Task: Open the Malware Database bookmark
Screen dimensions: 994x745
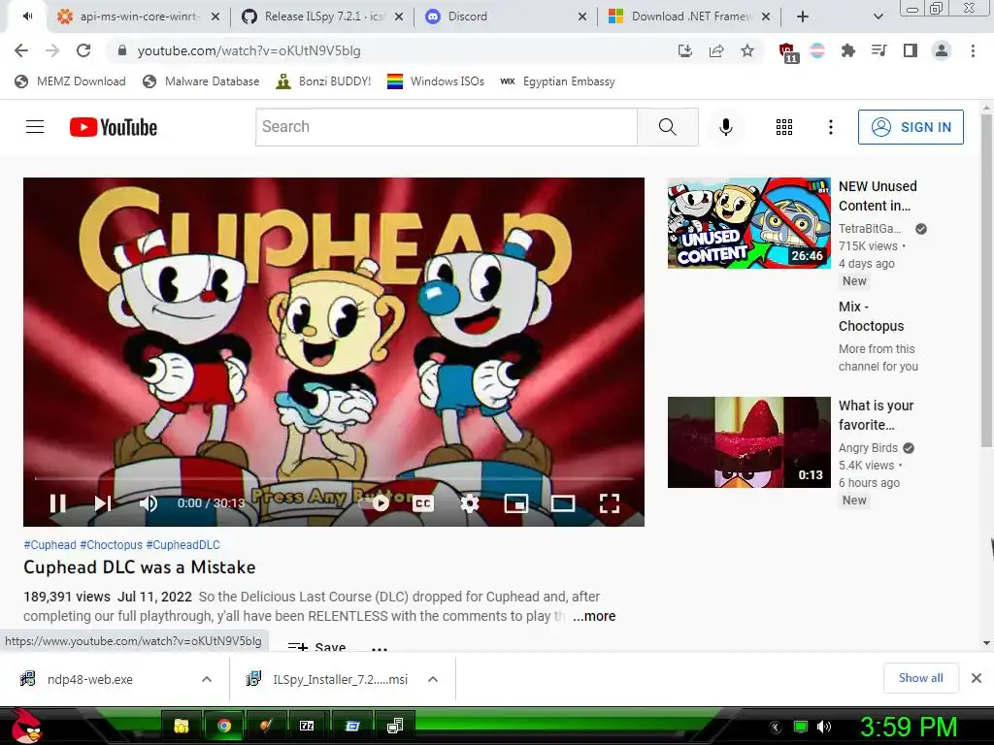Action: coord(201,81)
